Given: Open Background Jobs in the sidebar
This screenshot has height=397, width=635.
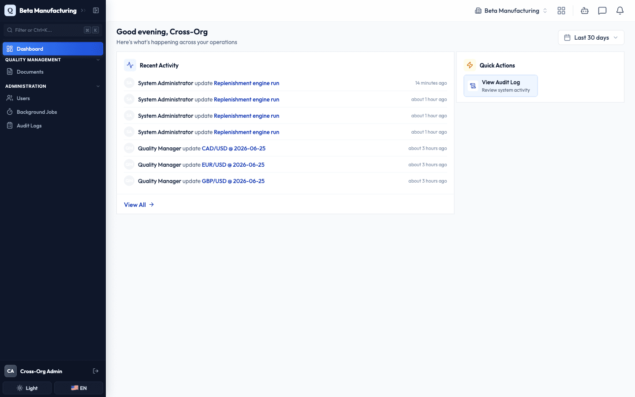Looking at the screenshot, I should coord(53,112).
